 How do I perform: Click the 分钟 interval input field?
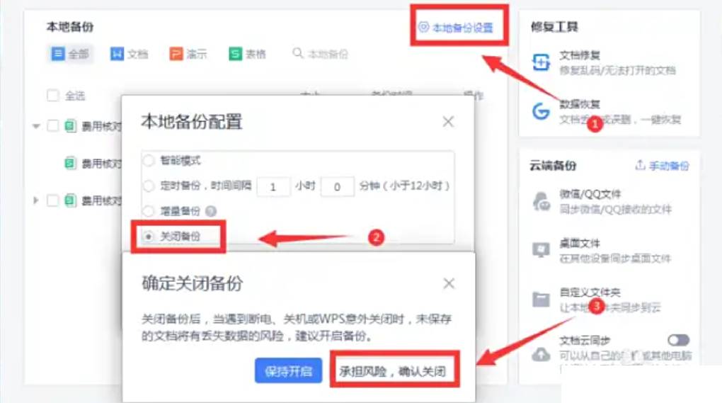pos(337,186)
